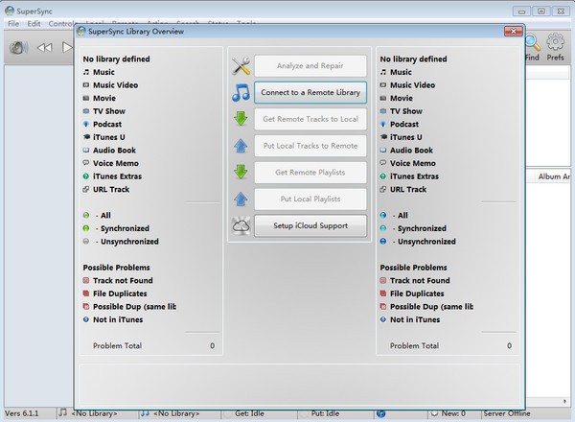Viewport: 575px width, 422px height.
Task: Click left panel Track not Found icon
Action: point(86,280)
